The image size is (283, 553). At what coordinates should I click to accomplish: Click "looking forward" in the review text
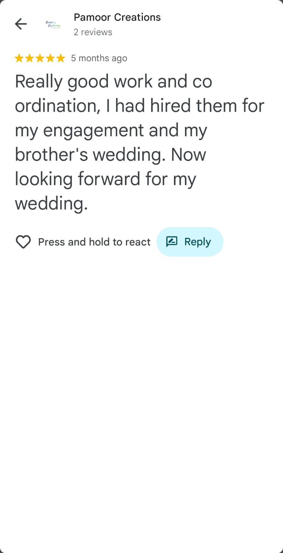(x=78, y=179)
